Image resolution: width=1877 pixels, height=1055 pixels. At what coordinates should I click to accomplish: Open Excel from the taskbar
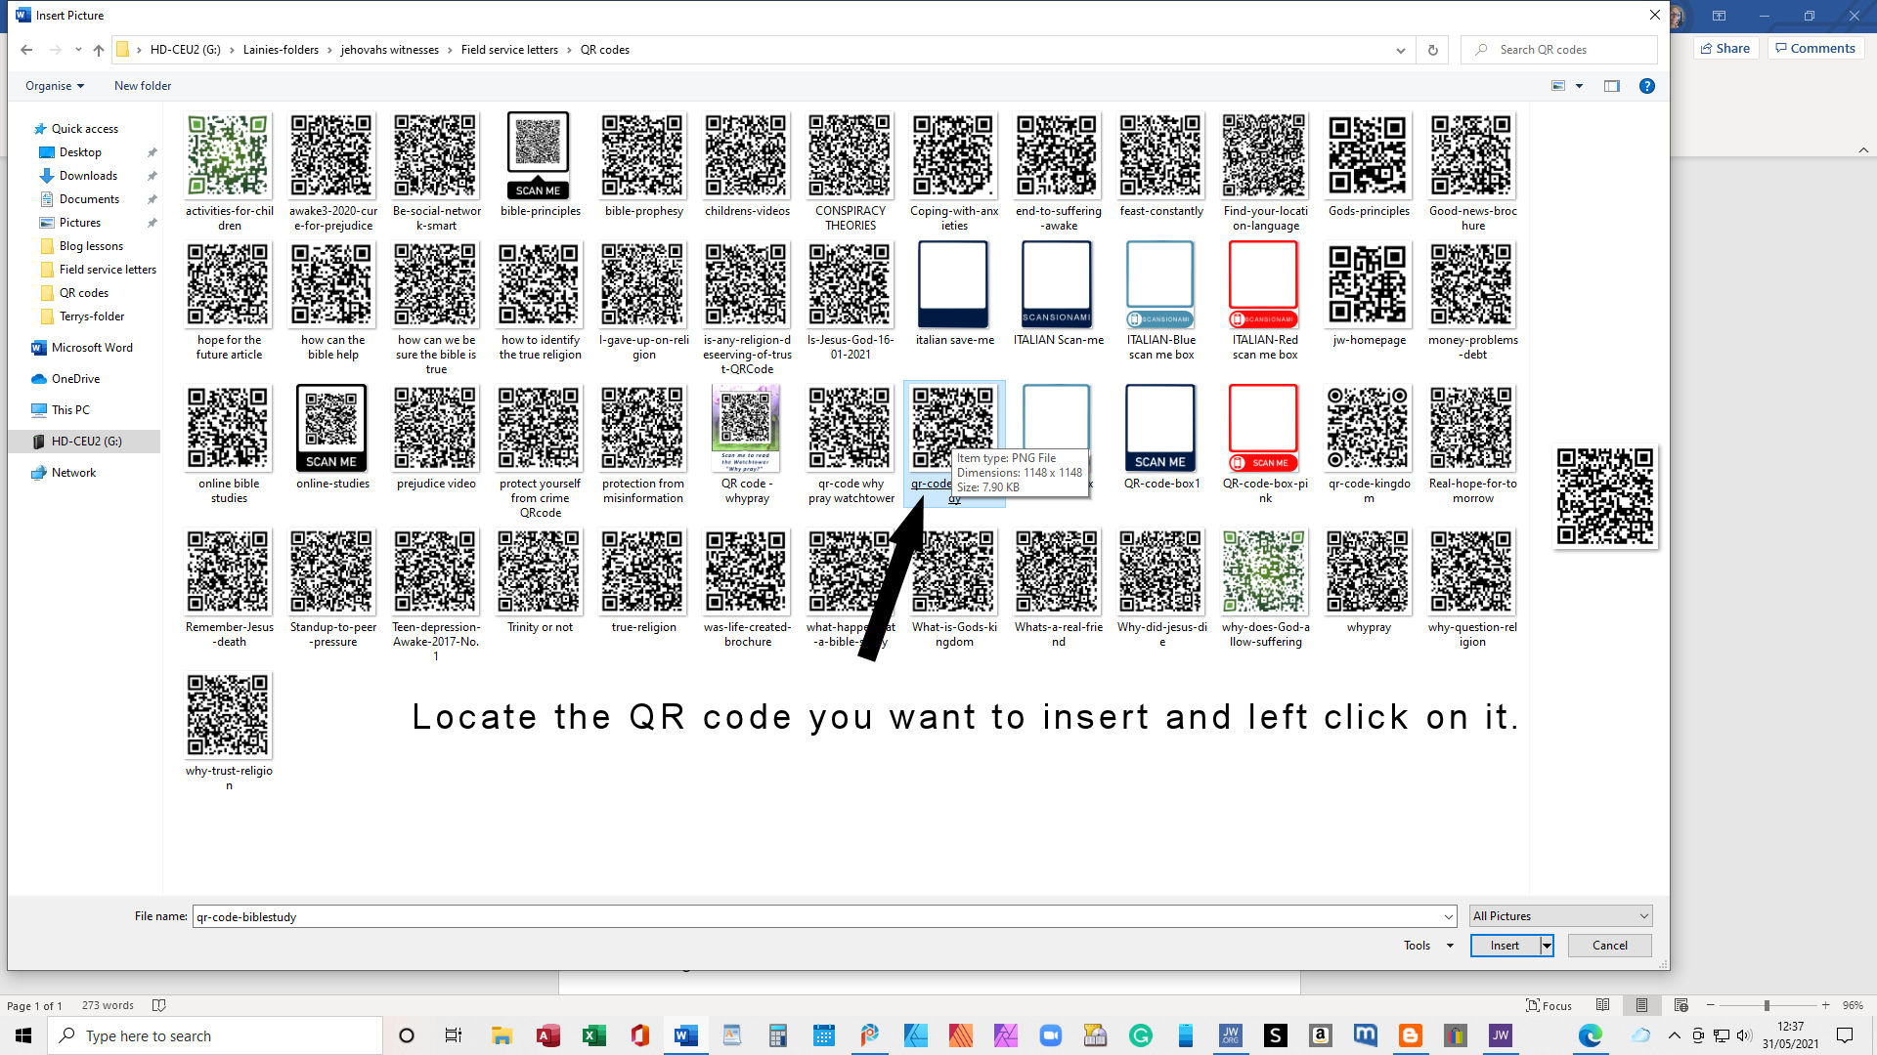(x=593, y=1035)
